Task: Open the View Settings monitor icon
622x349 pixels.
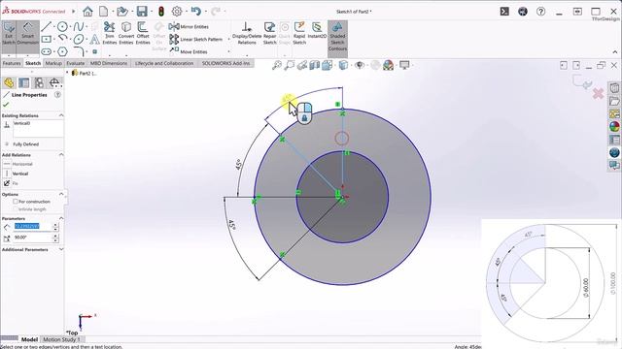Action: click(x=404, y=65)
